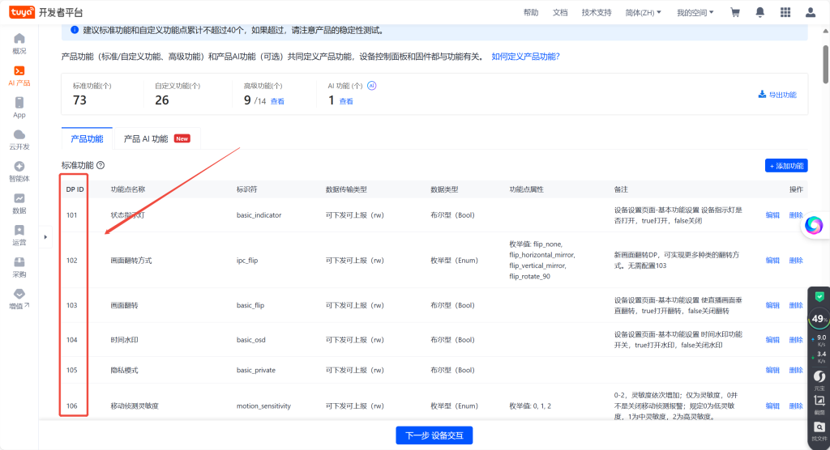Click the help icon beside 标准功能
The image size is (830, 450).
[101, 165]
